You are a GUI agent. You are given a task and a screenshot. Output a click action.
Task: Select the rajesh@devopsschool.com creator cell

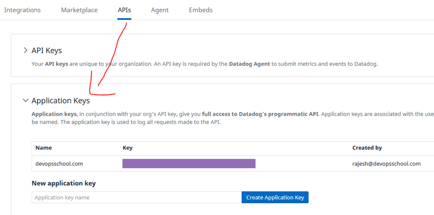(x=386, y=164)
